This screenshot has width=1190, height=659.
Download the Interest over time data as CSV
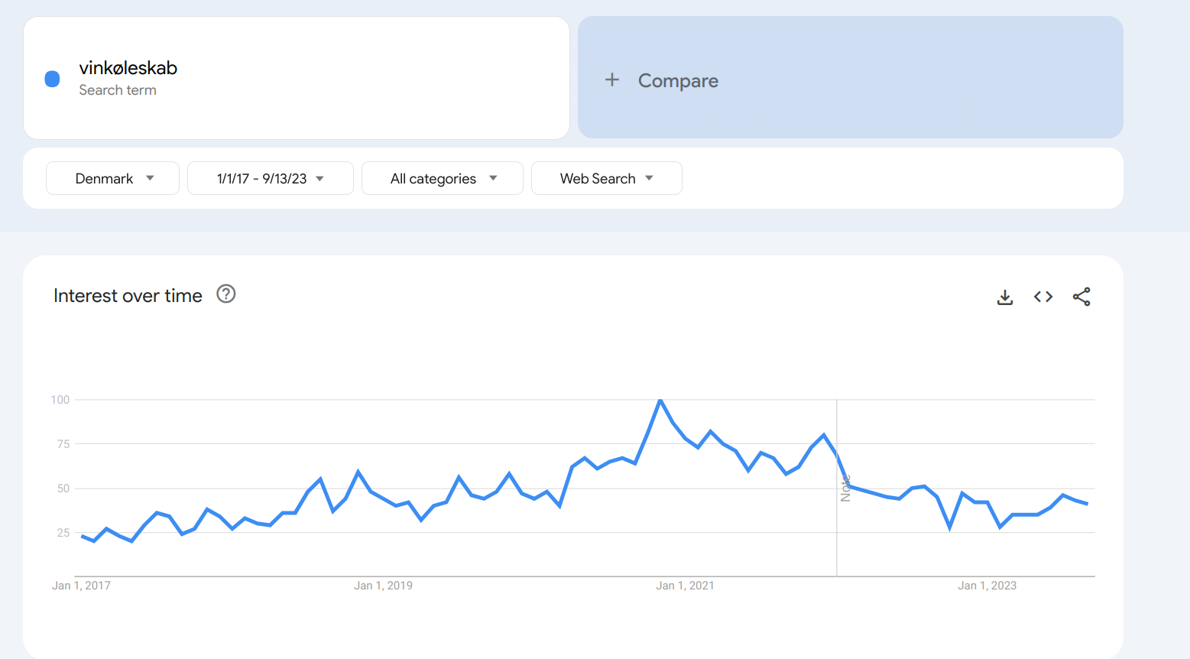click(1004, 297)
